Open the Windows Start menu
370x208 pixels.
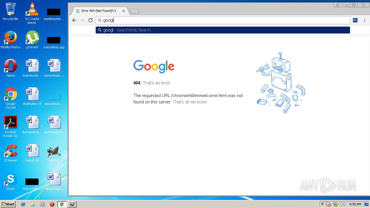tap(8, 204)
